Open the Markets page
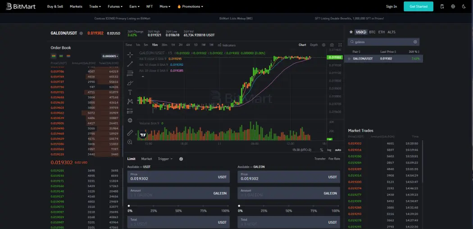Image resolution: width=473 pixels, height=229 pixels. pyautogui.click(x=76, y=6)
